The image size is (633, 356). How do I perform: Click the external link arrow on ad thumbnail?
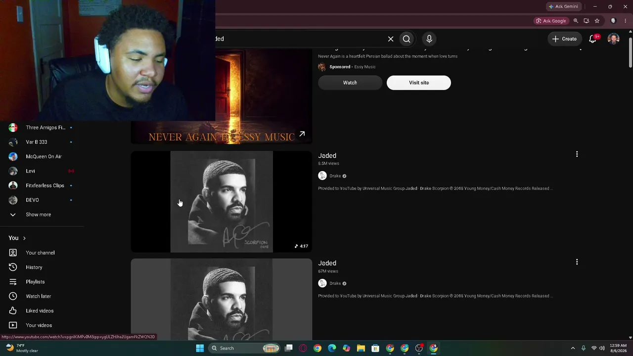(302, 133)
